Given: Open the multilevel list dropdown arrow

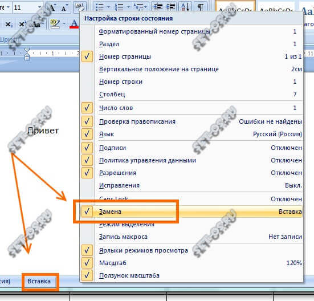Looking at the screenshot, I should point(146,7).
